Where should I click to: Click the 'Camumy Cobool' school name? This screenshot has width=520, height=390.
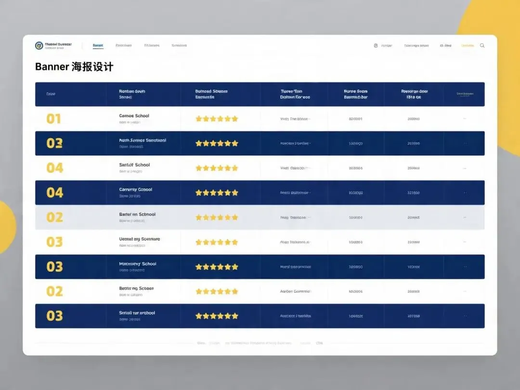point(136,189)
